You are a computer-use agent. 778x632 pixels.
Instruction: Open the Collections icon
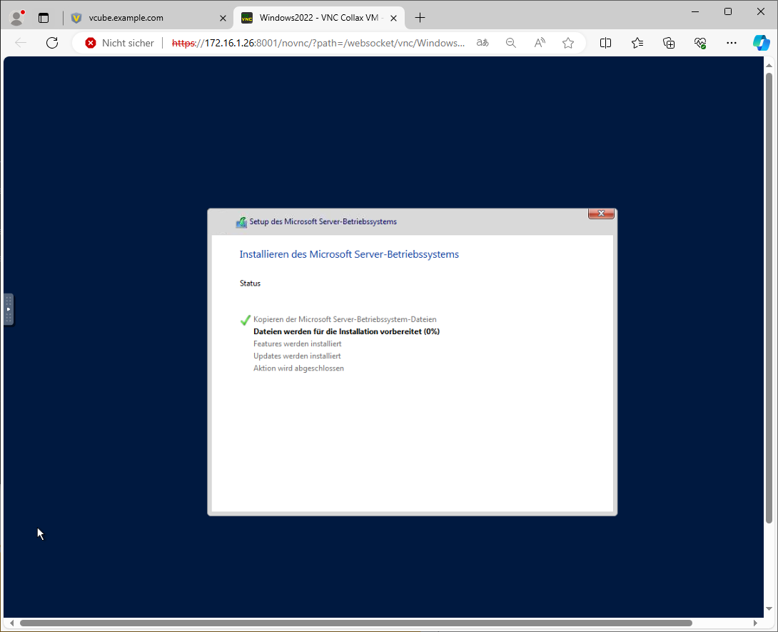[x=669, y=43]
